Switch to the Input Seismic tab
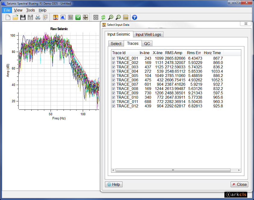The height and width of the screenshot is (200, 254). click(119, 34)
